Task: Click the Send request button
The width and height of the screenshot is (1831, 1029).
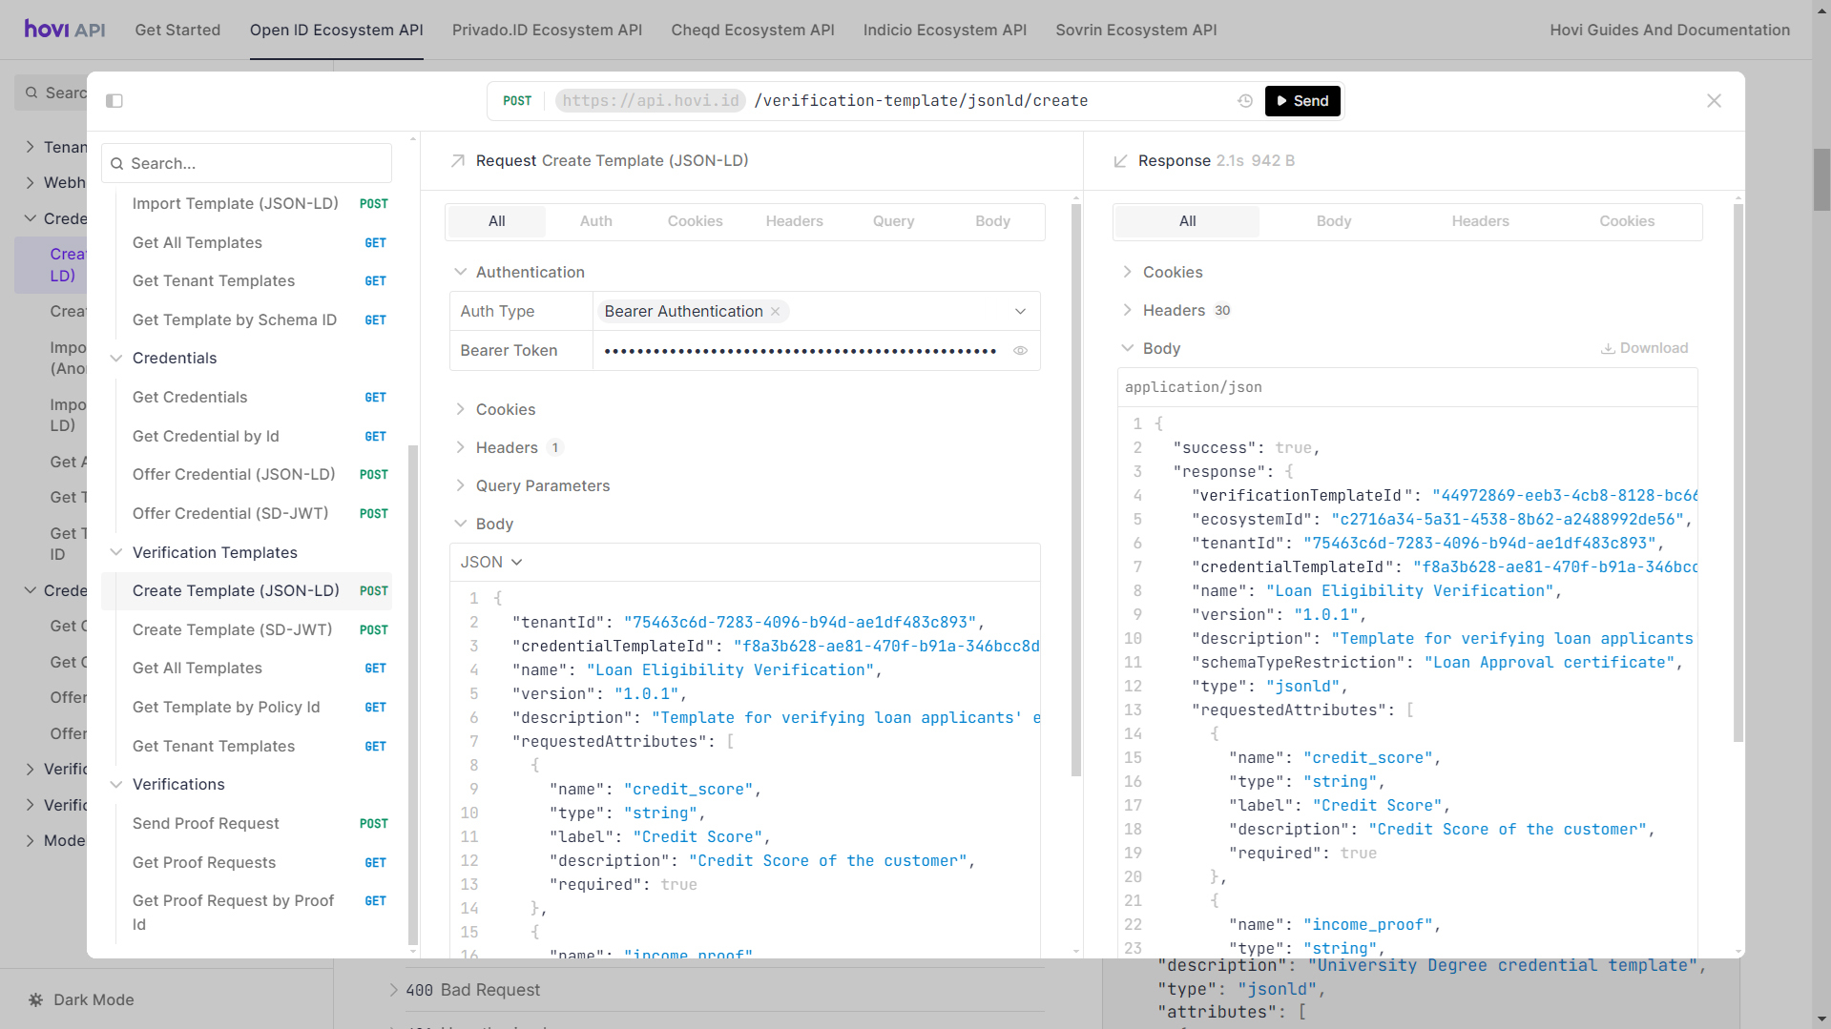Action: click(x=1302, y=101)
